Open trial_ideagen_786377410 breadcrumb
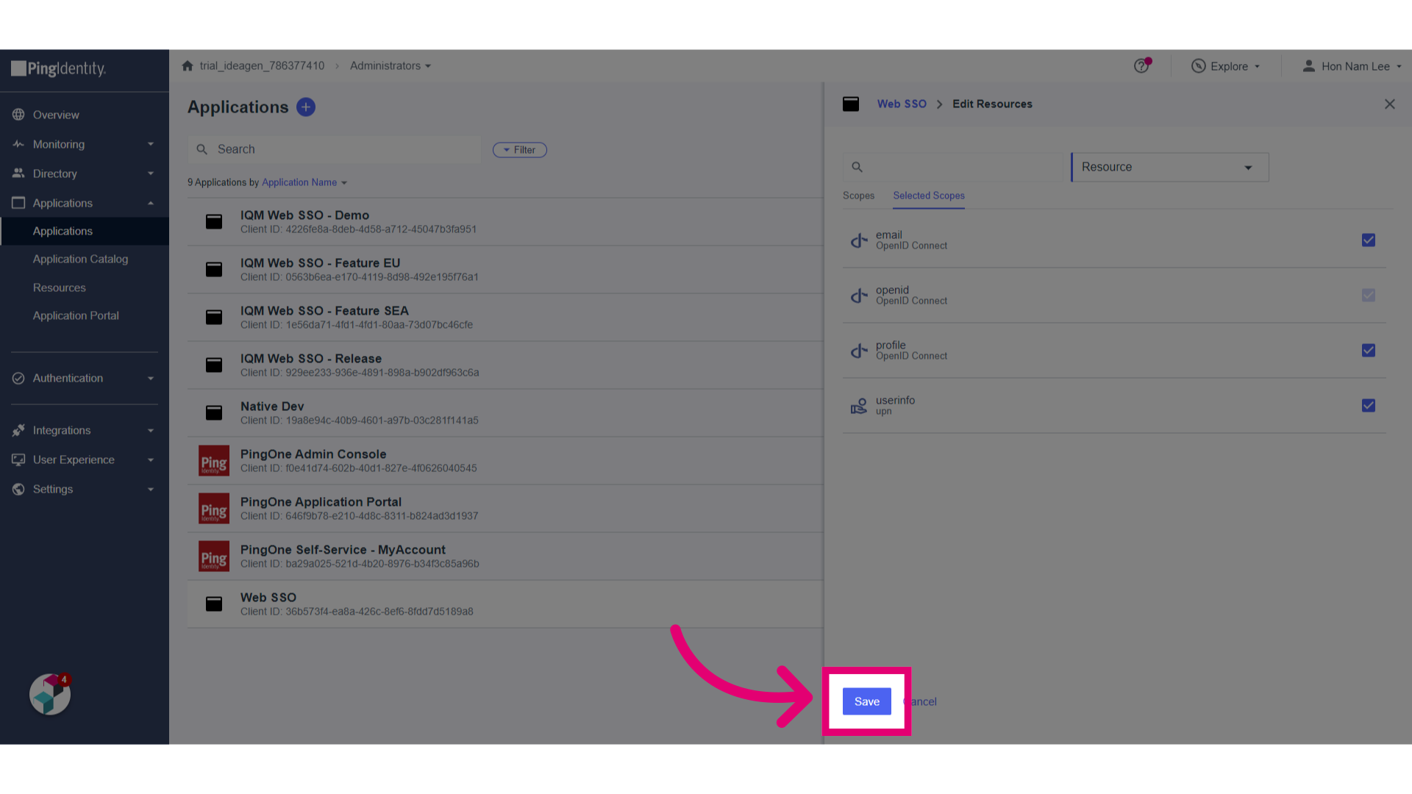1412x794 pixels. tap(262, 65)
